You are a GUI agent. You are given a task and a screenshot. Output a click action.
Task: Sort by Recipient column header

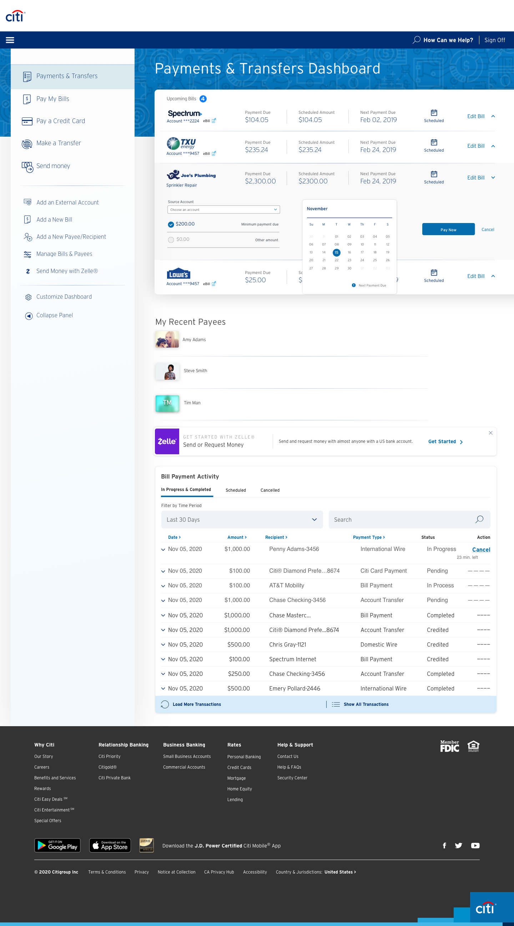[x=276, y=537]
